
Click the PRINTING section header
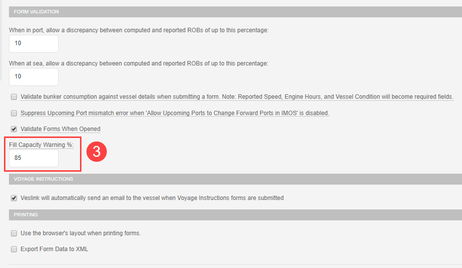[x=26, y=214]
